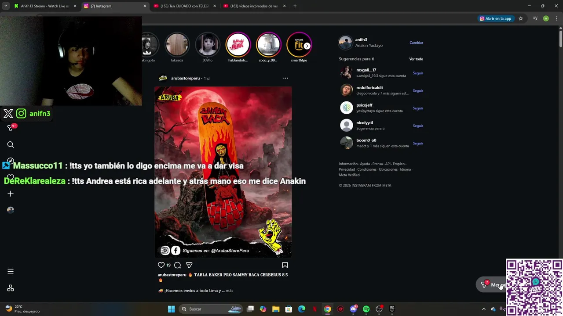Click the Meta Verified footer link

coord(349,175)
